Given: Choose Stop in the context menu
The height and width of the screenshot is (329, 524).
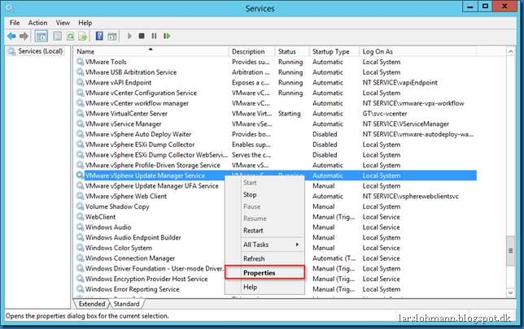Looking at the screenshot, I should (264, 194).
